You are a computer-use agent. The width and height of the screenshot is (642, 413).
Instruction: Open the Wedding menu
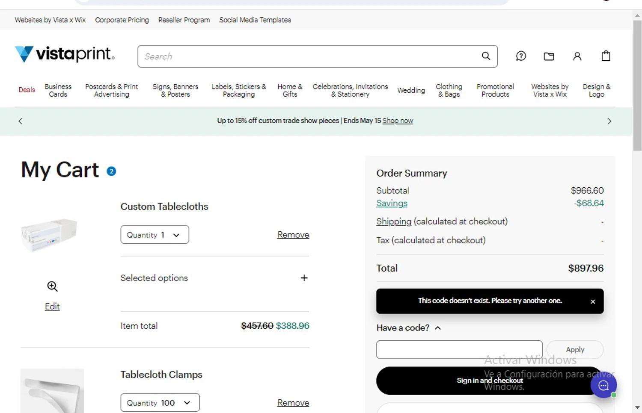[x=411, y=90]
